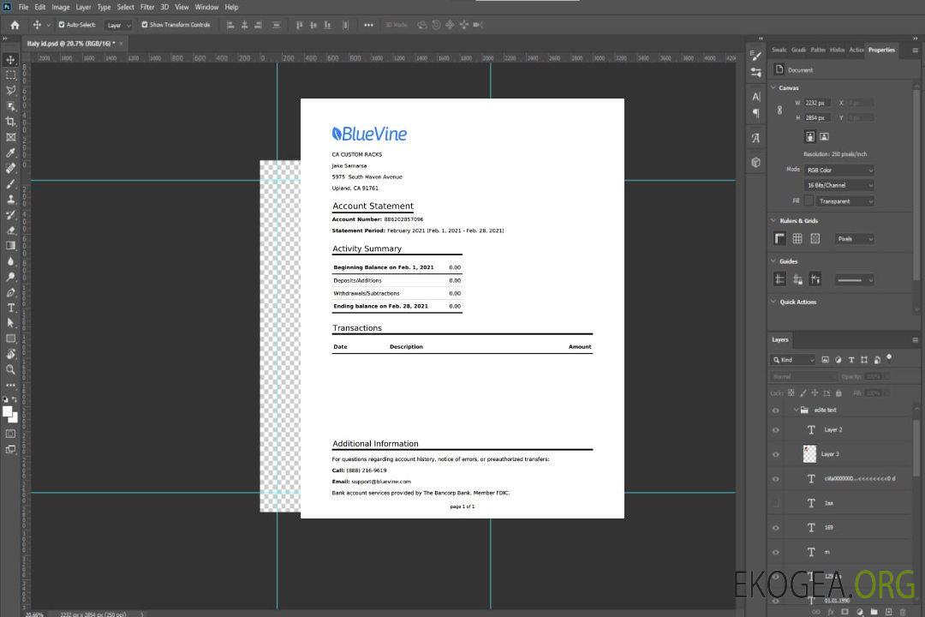Click the Home icon in options bar
Viewport: 925px width, 617px height.
coord(15,25)
